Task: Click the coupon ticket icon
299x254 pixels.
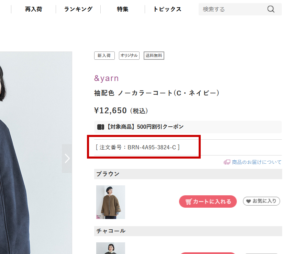Action: click(101, 127)
